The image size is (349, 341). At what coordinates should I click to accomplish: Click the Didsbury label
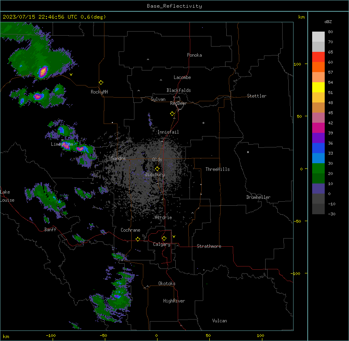pyautogui.click(x=155, y=175)
